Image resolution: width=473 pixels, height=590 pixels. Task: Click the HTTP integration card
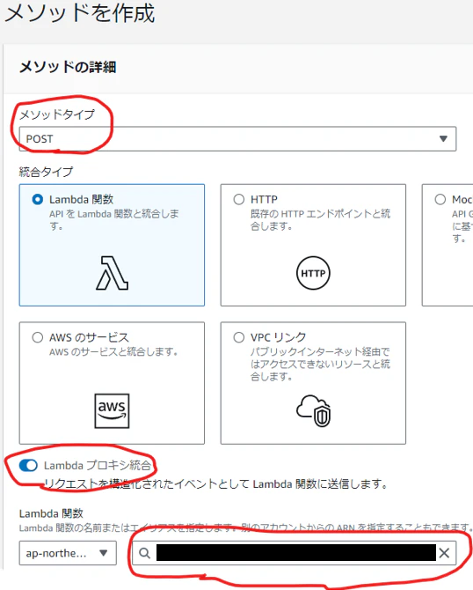pos(313,245)
